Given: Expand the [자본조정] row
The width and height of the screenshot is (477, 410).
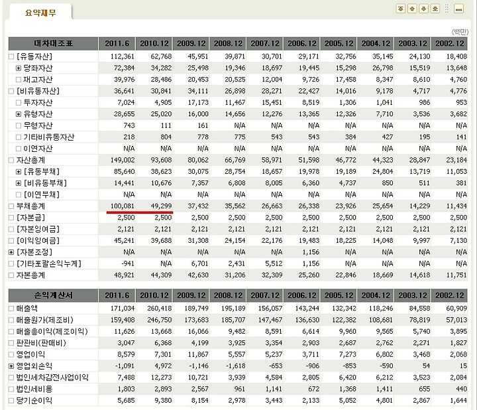Looking at the screenshot, I should pos(11,252).
